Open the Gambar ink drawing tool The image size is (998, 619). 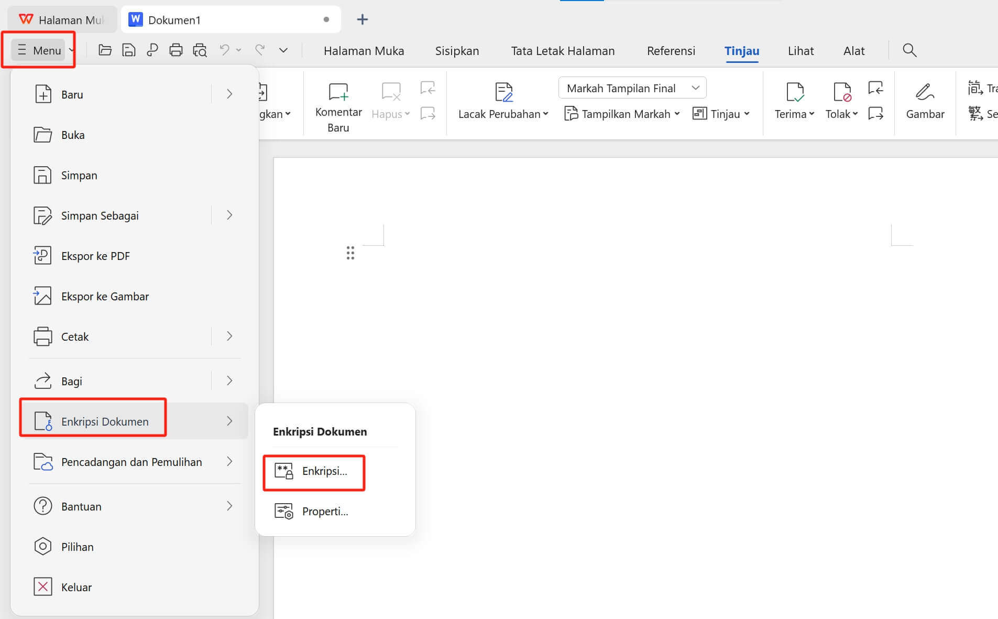tap(925, 100)
